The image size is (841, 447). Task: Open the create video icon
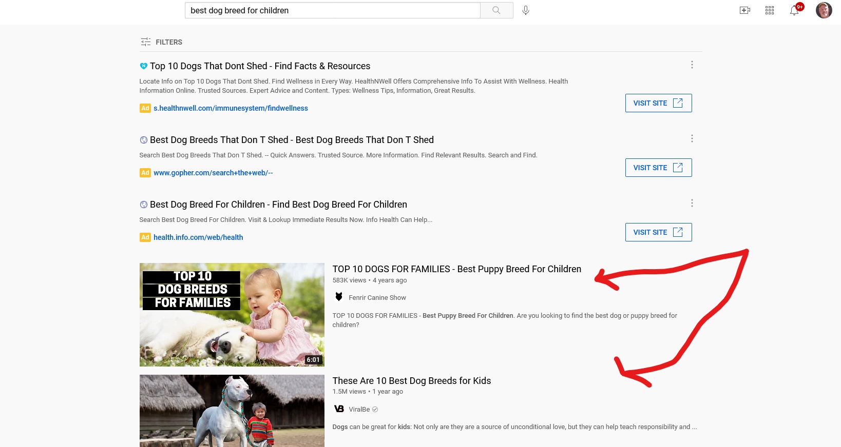click(x=745, y=10)
